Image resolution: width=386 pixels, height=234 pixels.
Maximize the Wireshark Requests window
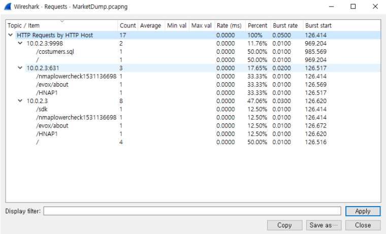tap(353, 7)
